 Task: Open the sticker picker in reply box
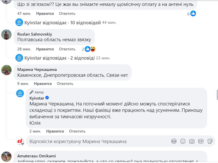point(210,141)
